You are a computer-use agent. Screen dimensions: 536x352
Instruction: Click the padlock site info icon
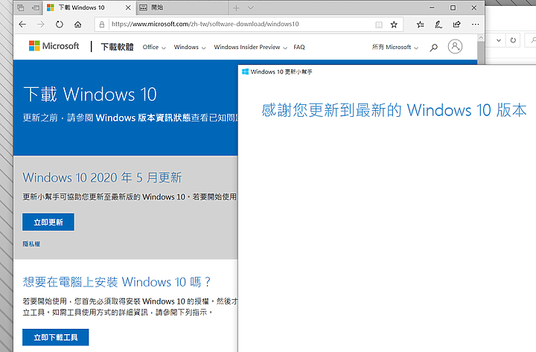pyautogui.click(x=101, y=25)
